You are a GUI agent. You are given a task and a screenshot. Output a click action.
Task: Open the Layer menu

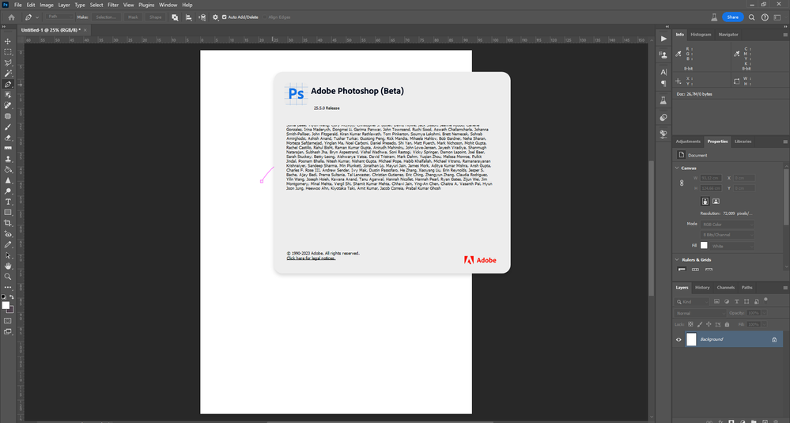click(64, 5)
